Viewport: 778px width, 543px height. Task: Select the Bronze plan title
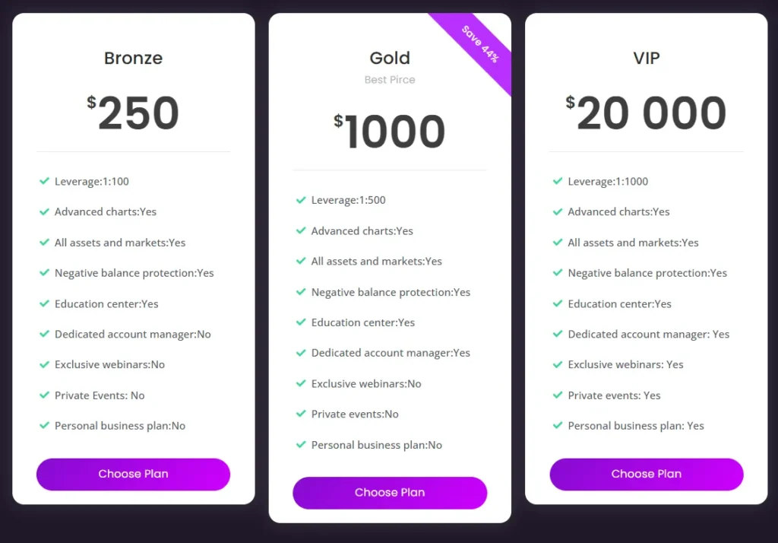[133, 58]
